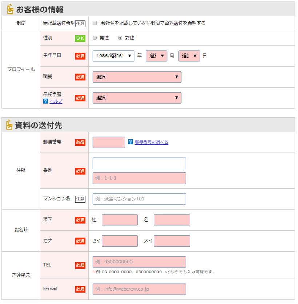Viewport: 298px width, 304px height.
Task: Click the 郵便番号 input field
Action: pyautogui.click(x=109, y=142)
